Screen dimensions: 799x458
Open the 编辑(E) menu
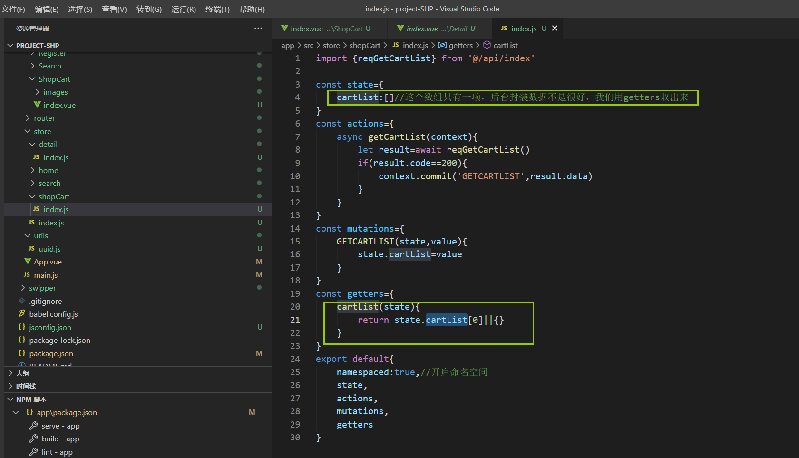[x=47, y=9]
